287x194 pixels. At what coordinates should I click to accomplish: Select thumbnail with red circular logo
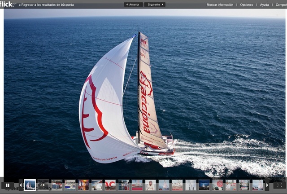click(x=217, y=185)
